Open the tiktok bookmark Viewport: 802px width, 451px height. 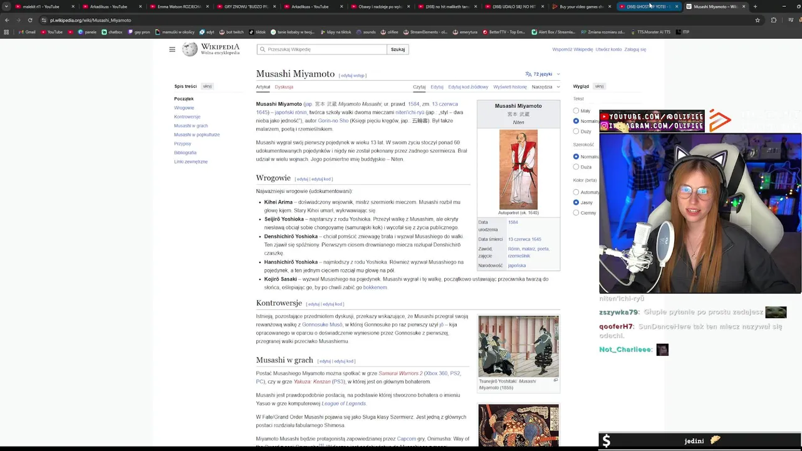[x=257, y=32]
